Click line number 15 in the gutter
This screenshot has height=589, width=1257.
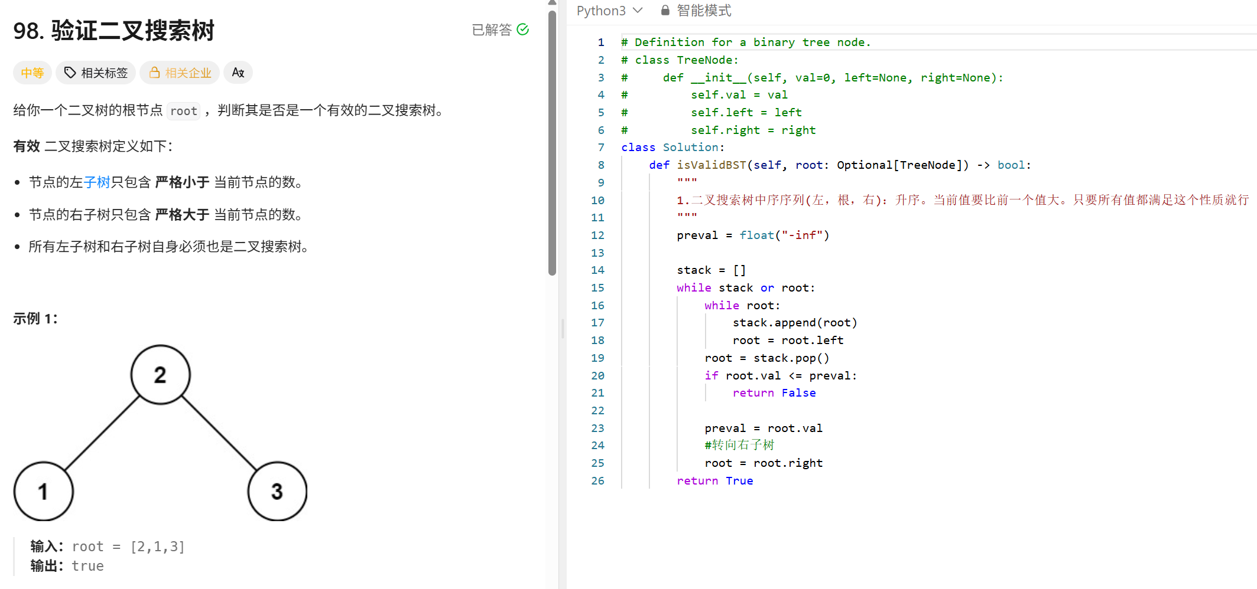[x=597, y=288]
